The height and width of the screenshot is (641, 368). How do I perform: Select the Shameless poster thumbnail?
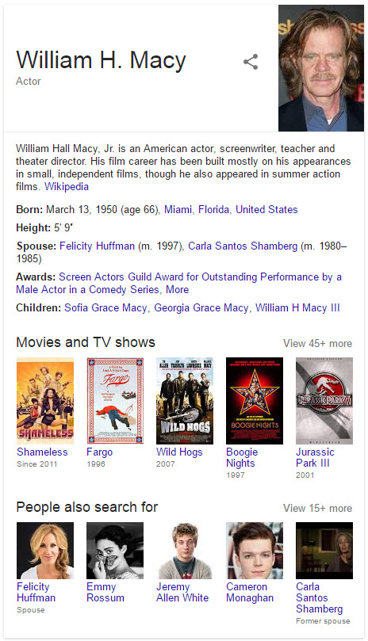[x=45, y=401]
